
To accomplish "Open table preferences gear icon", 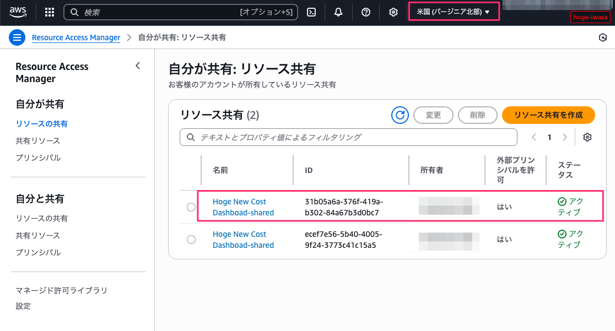I will pos(587,137).
